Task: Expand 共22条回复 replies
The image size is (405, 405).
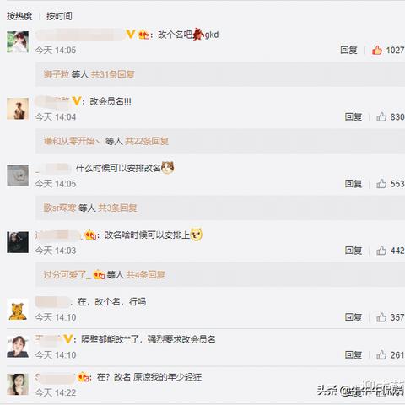Action: tap(147, 141)
